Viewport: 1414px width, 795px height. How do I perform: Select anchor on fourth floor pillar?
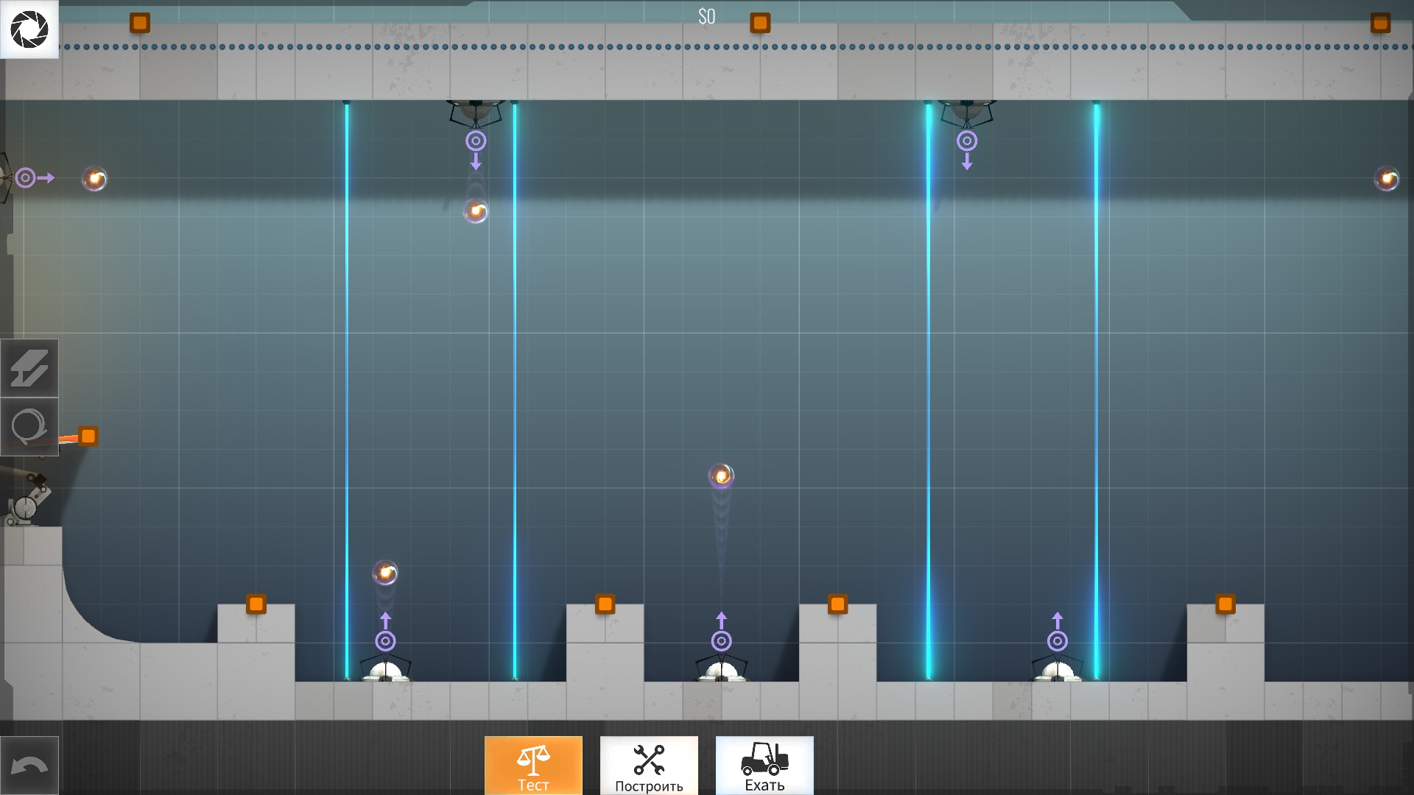[1225, 604]
